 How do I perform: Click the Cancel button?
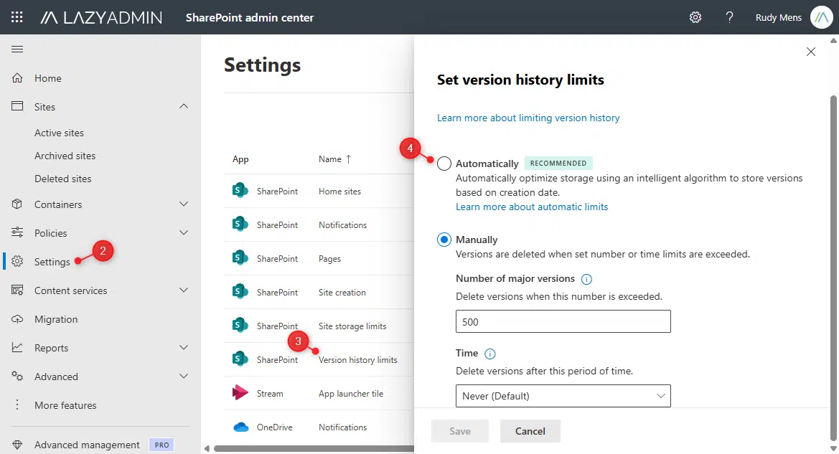pos(530,431)
